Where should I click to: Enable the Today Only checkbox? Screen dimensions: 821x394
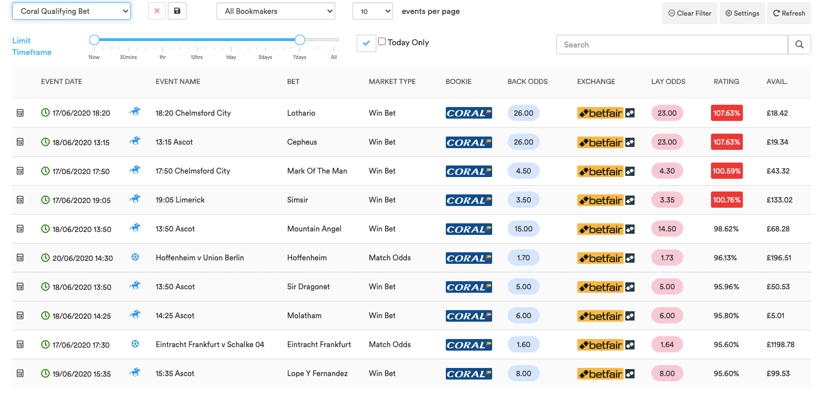(382, 42)
